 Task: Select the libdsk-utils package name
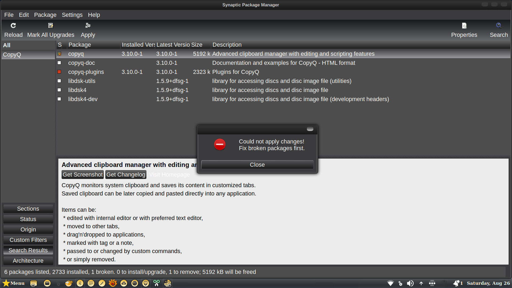click(x=82, y=81)
